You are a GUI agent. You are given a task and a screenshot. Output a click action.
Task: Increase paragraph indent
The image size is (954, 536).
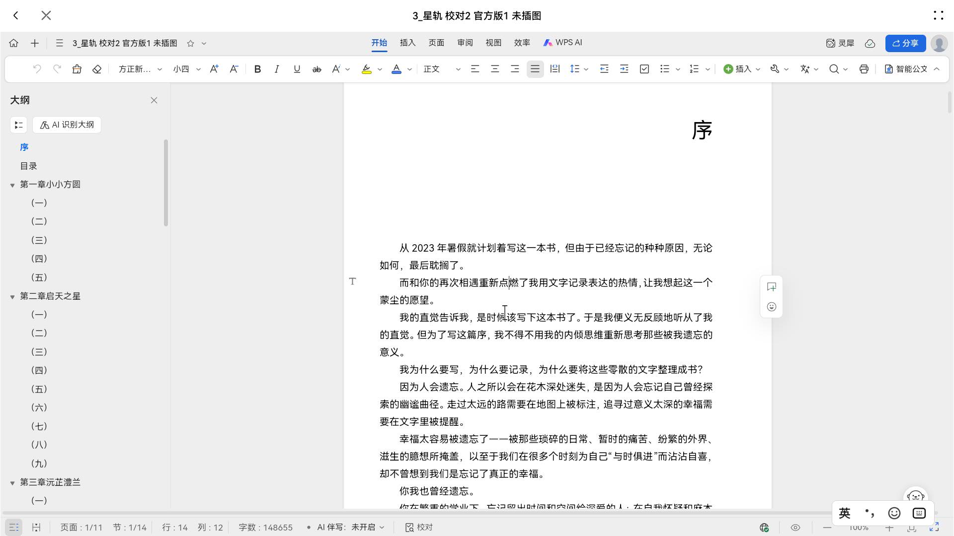pyautogui.click(x=624, y=69)
